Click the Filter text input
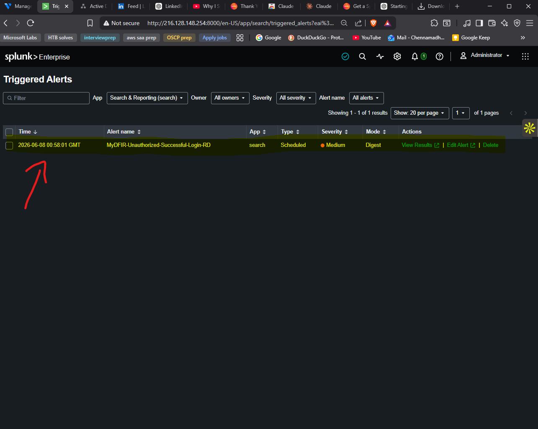Screen dimensions: 538x429 tap(46, 98)
